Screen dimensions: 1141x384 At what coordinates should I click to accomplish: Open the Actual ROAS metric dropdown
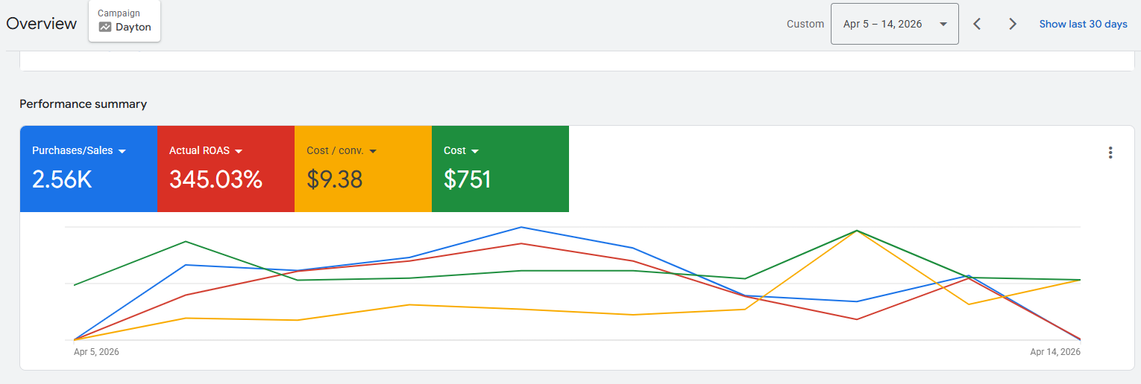tap(207, 150)
